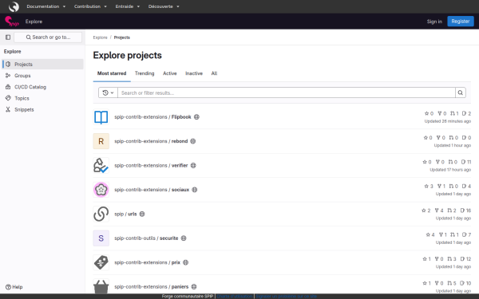This screenshot has width=479, height=299.
Task: Open the urls project chain-link avatar
Action: 101,214
